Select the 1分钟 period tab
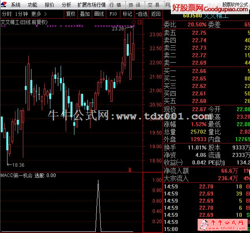250x233 pixels. pyautogui.click(x=22, y=14)
